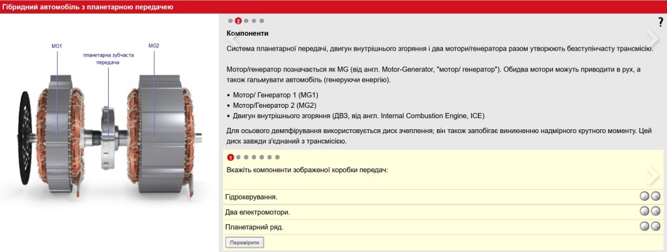
Task: Jump to content page 5 dot
Action: (261, 21)
